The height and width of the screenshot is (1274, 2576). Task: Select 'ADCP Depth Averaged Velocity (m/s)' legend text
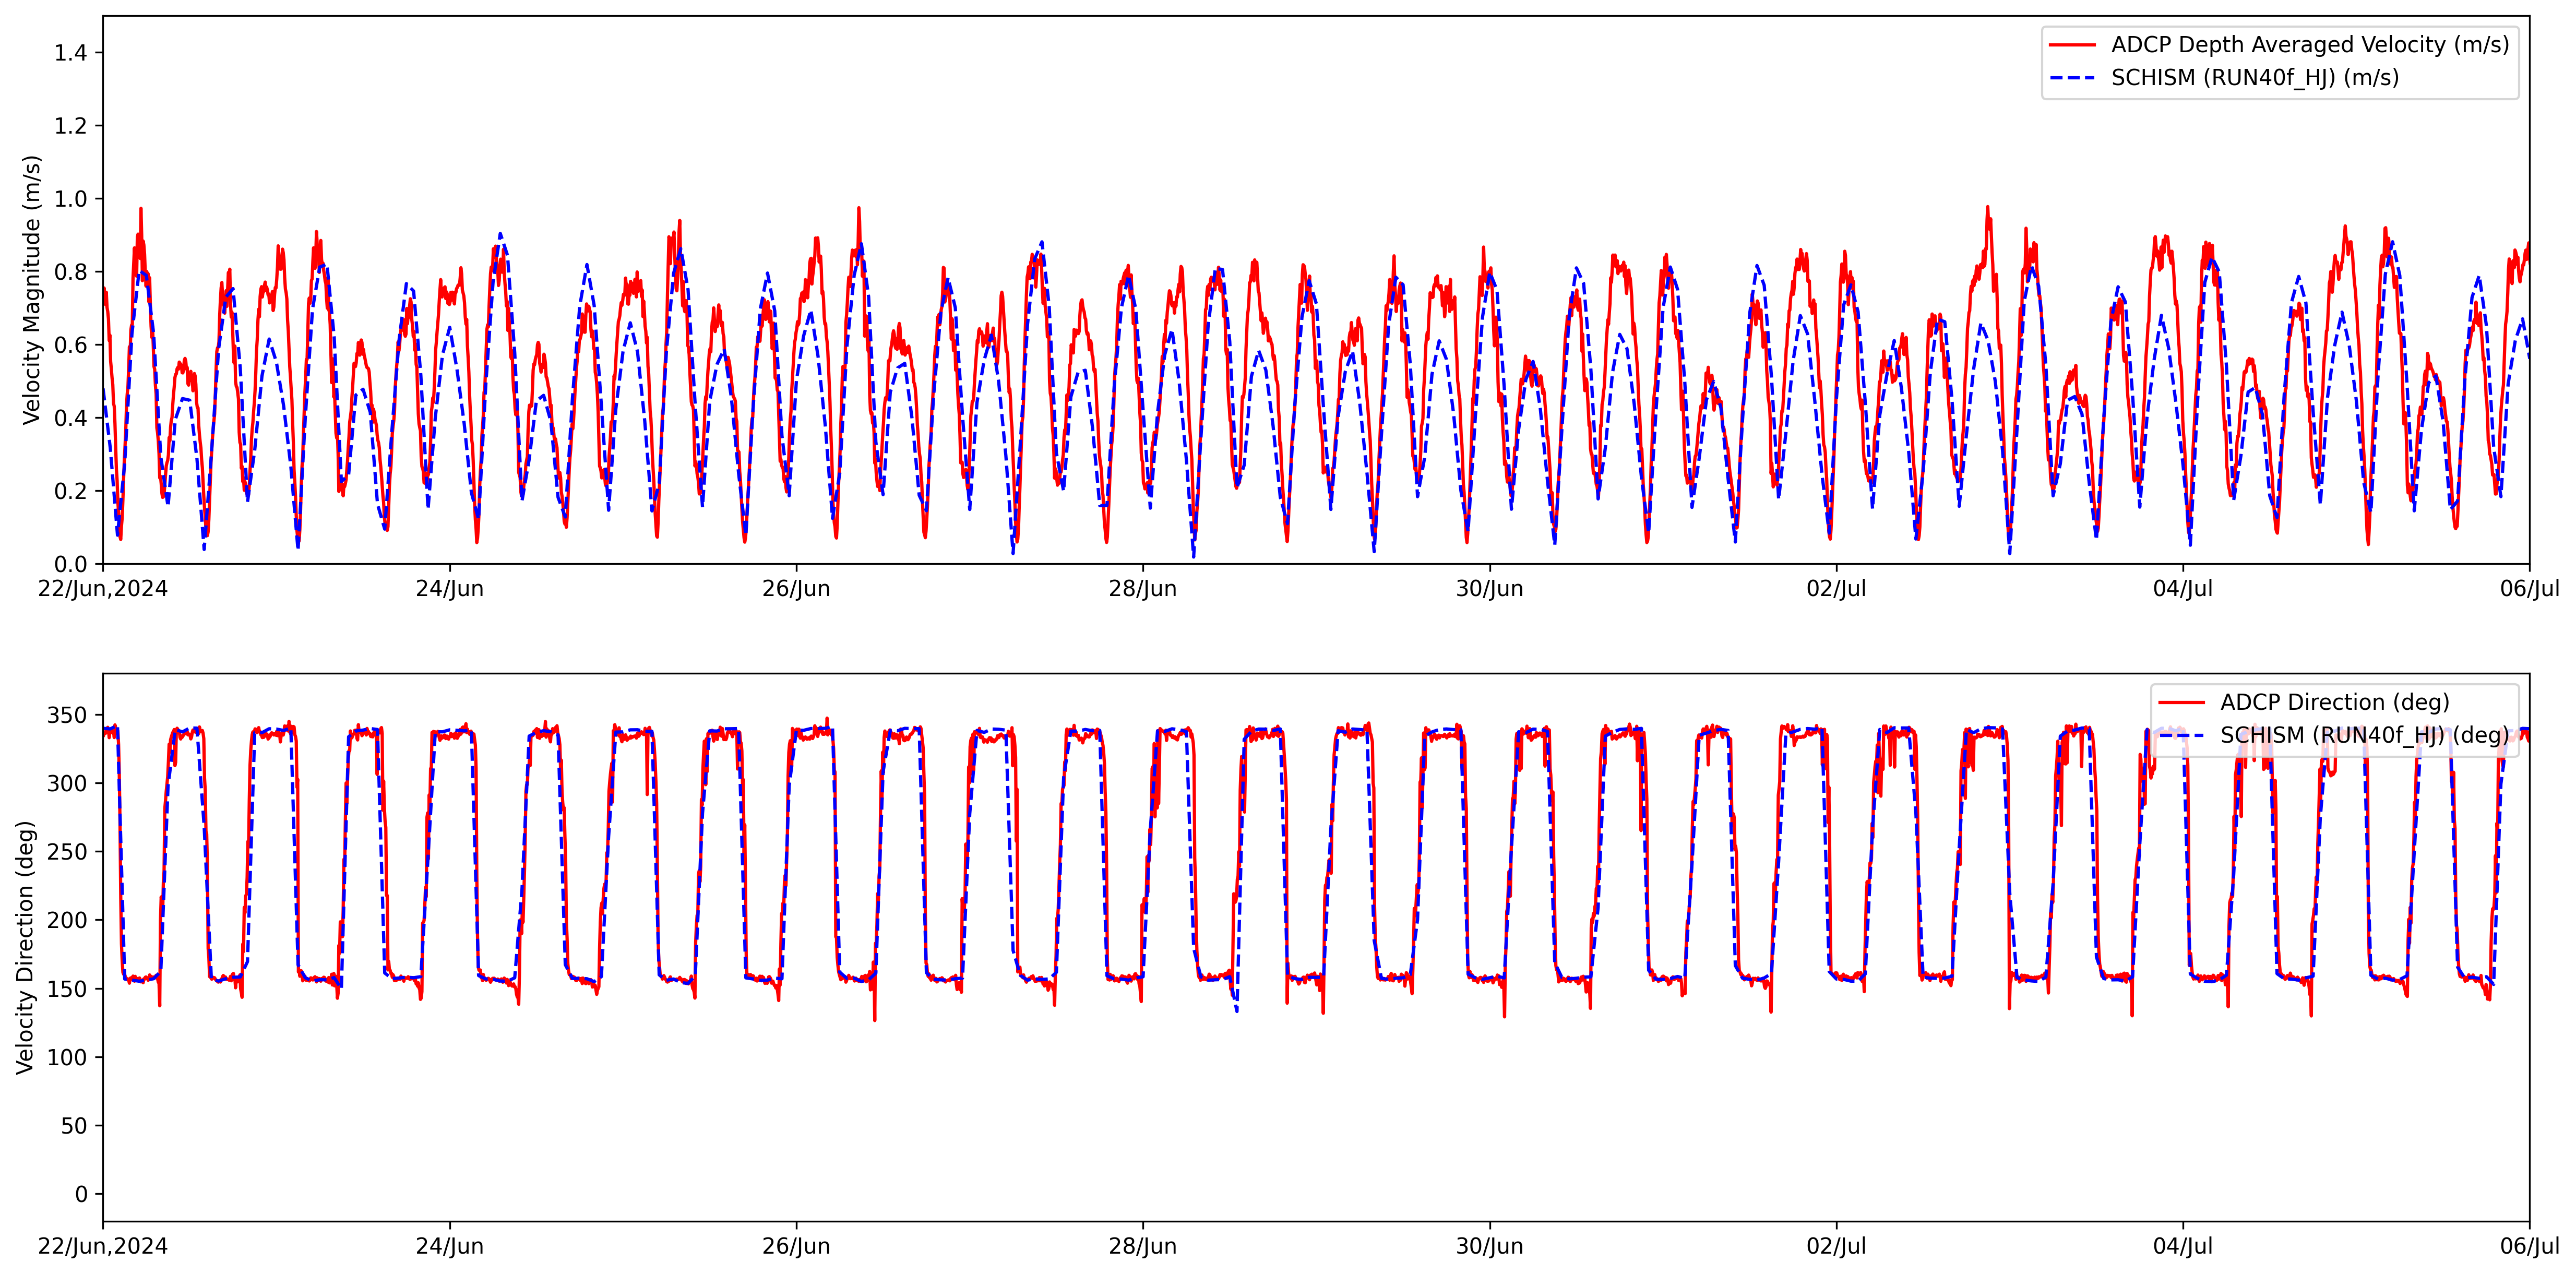point(2310,45)
